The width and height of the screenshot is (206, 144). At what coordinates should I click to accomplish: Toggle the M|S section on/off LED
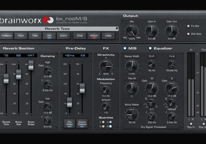coord(125,48)
